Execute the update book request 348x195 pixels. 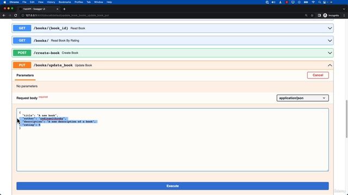(x=172, y=186)
